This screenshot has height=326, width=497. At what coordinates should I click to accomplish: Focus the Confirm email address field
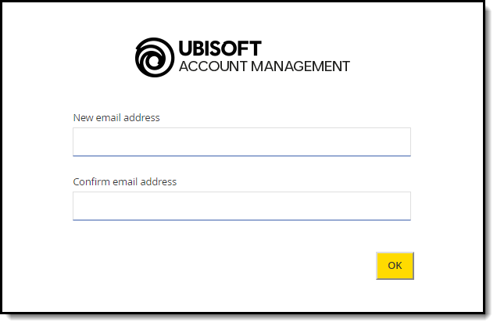click(x=241, y=206)
